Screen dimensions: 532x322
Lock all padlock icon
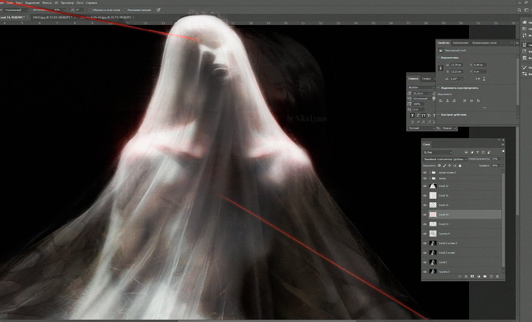[x=460, y=165]
